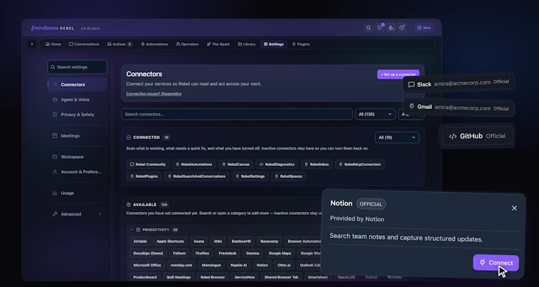Choose the BambooHR connector chip

click(241, 242)
